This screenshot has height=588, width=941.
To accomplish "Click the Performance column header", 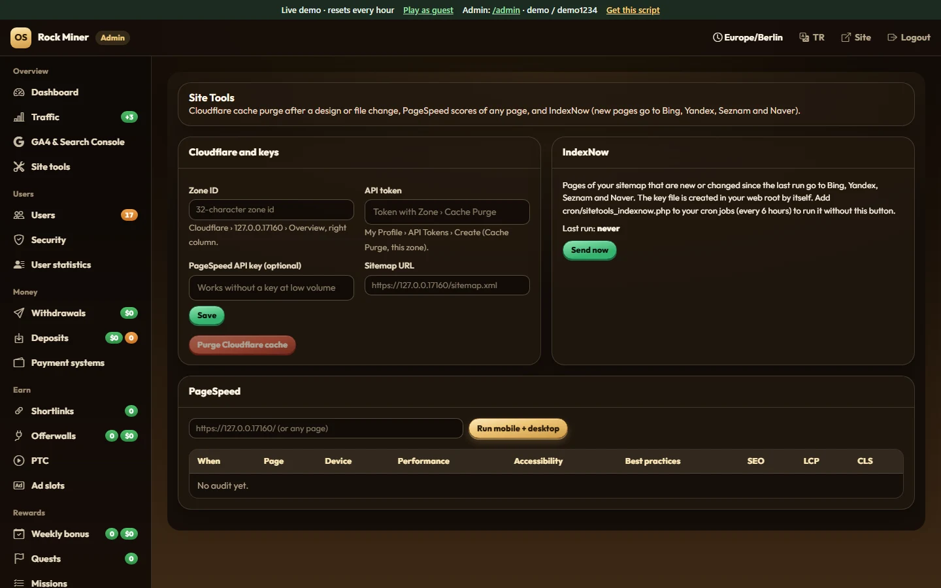I will [x=423, y=461].
